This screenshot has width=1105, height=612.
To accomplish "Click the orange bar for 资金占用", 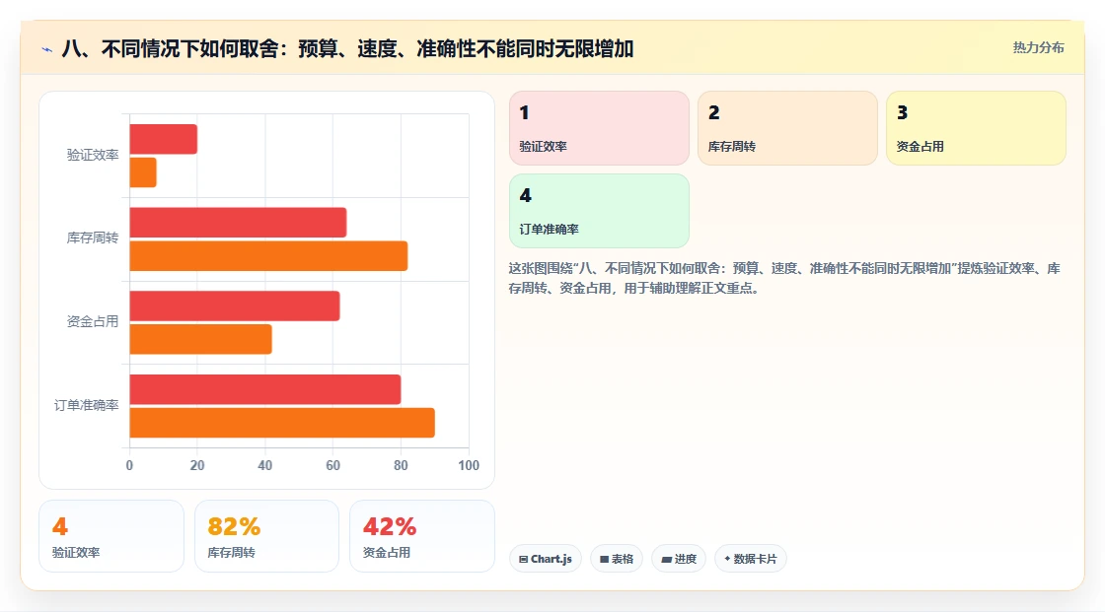I will coord(201,339).
